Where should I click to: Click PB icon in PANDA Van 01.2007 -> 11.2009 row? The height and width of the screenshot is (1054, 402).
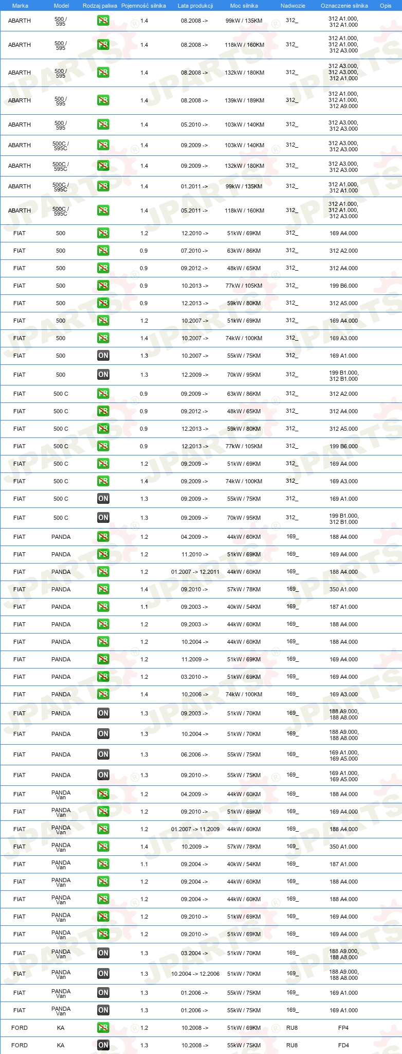(103, 829)
